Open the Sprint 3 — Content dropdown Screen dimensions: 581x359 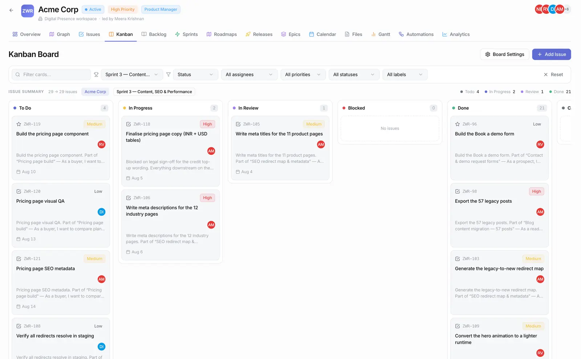[x=132, y=74]
